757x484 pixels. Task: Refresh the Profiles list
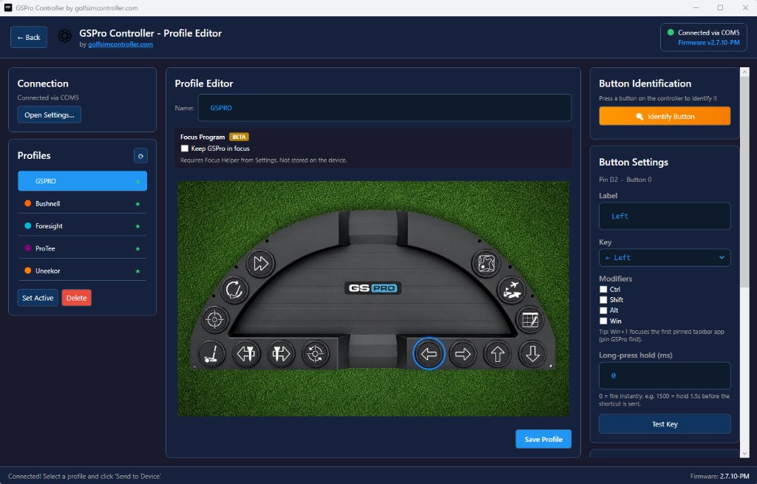click(x=140, y=156)
